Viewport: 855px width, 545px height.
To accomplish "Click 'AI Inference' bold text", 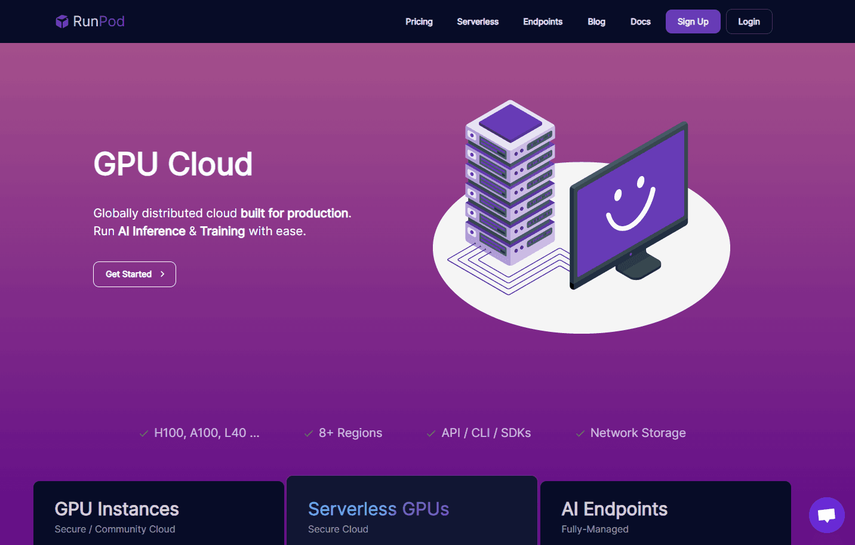I will [x=152, y=231].
